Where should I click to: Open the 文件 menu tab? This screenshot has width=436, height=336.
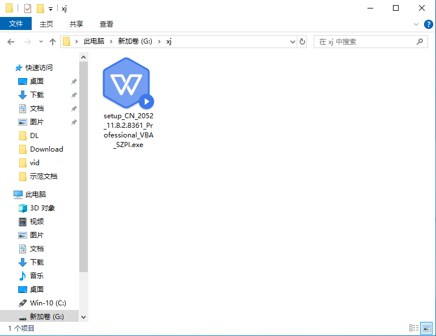16,24
